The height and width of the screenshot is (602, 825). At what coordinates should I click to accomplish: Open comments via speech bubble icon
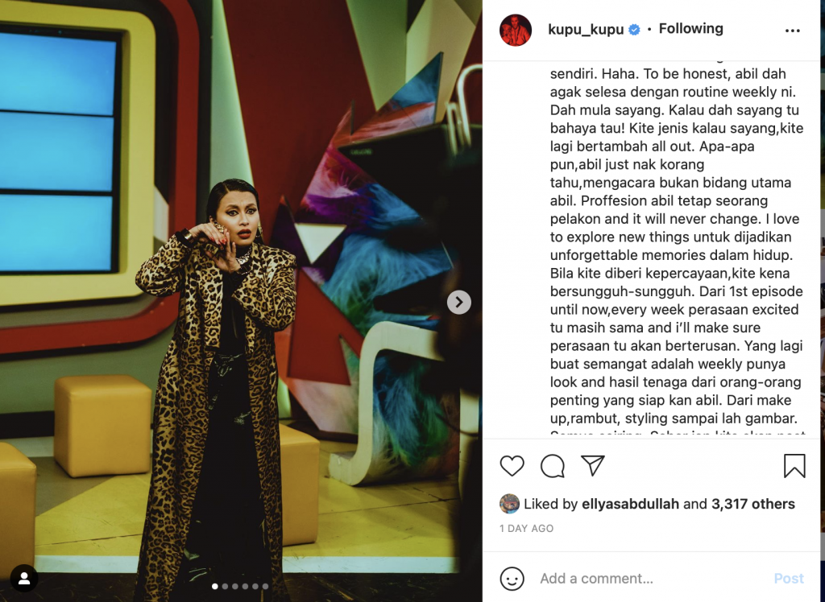tap(553, 466)
